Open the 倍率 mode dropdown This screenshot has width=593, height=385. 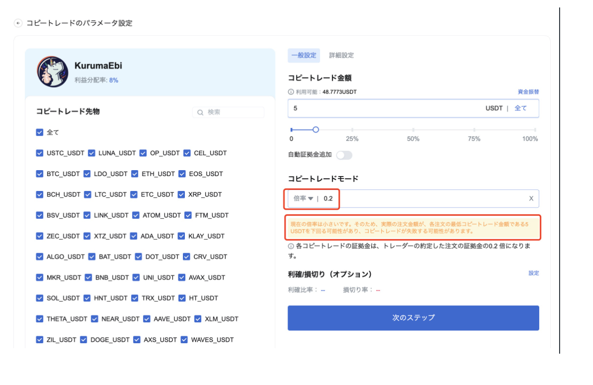pos(303,198)
